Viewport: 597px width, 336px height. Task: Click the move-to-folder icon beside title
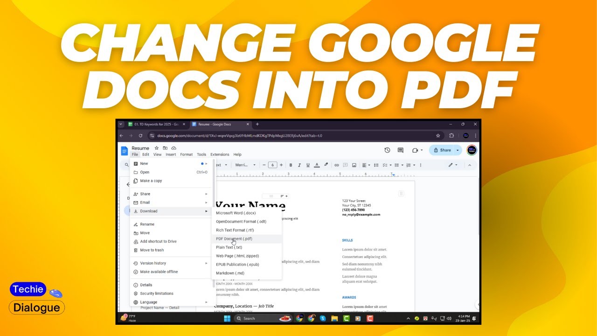click(165, 148)
